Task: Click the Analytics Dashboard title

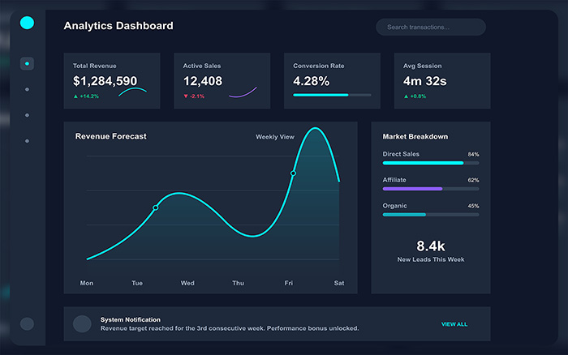Action: pos(118,26)
